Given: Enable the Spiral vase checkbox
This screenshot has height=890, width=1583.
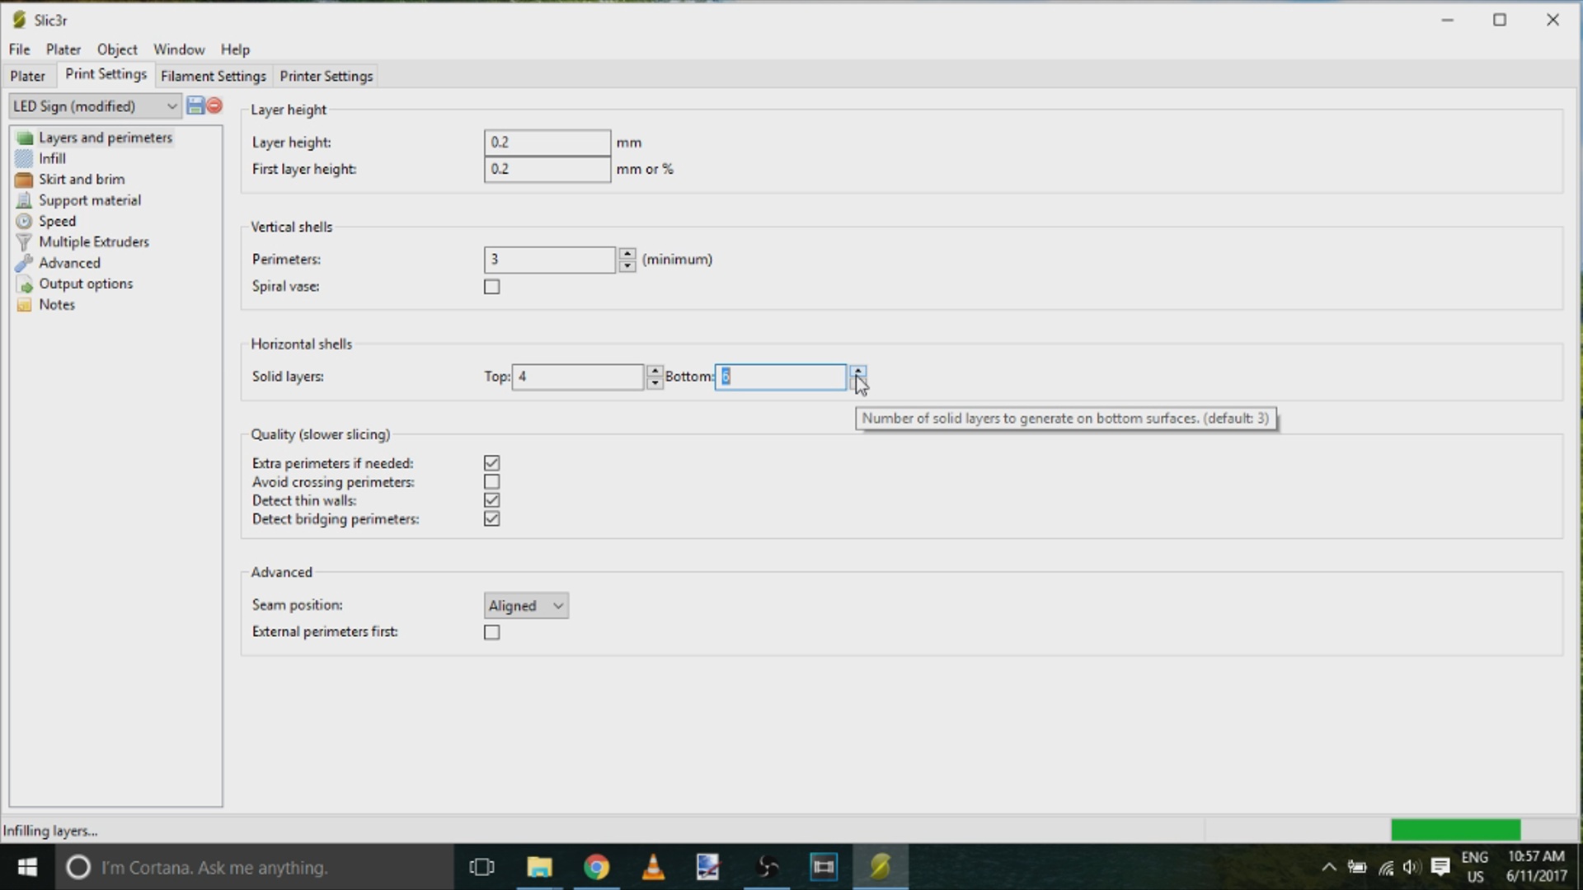Looking at the screenshot, I should click(x=492, y=287).
